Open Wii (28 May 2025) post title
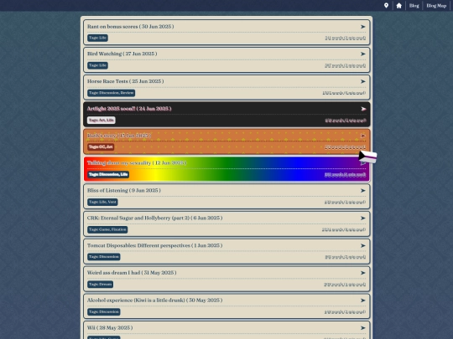This screenshot has height=339, width=453. point(110,328)
